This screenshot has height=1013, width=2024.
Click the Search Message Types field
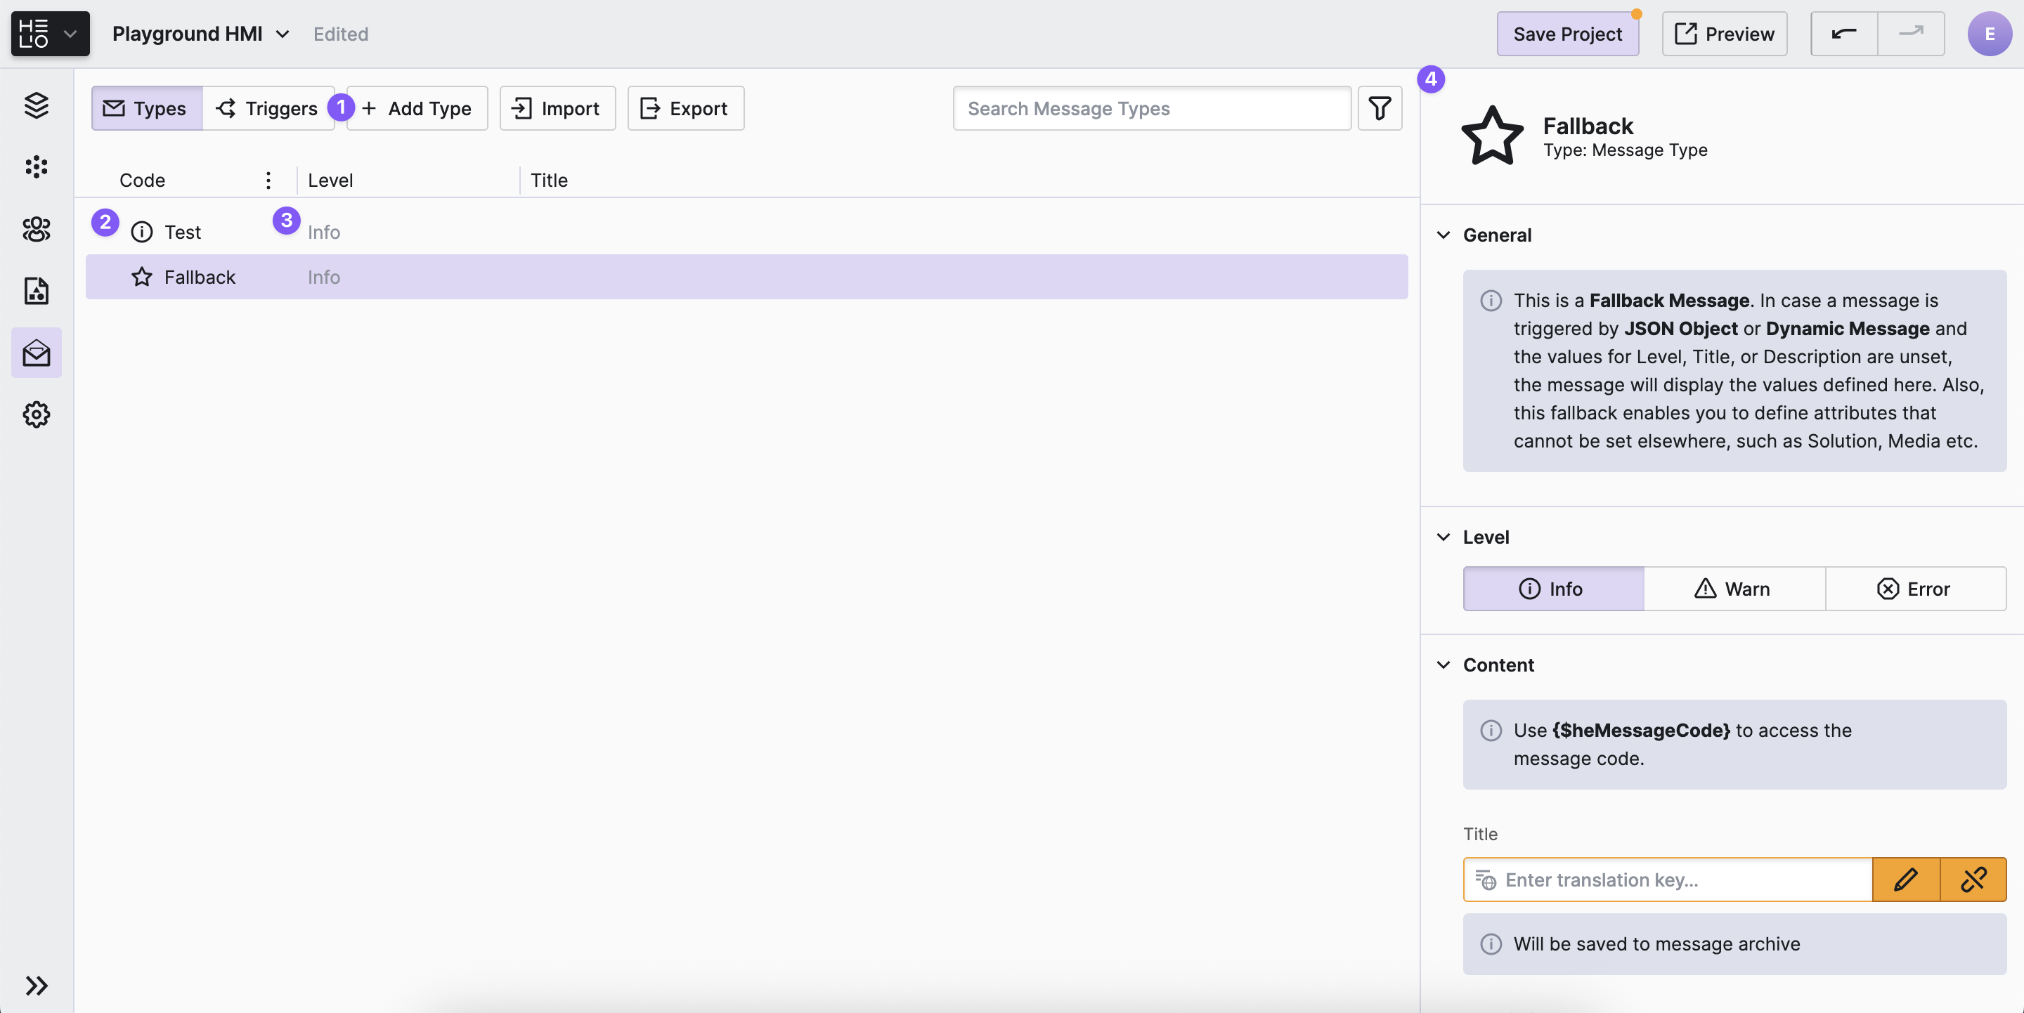point(1151,108)
